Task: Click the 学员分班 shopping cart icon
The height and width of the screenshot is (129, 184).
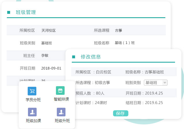Action: click(32, 91)
